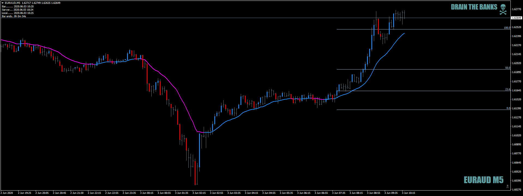Click the highlighted current price 1.62649 label
Screen dimensions: 523x196
point(516,18)
